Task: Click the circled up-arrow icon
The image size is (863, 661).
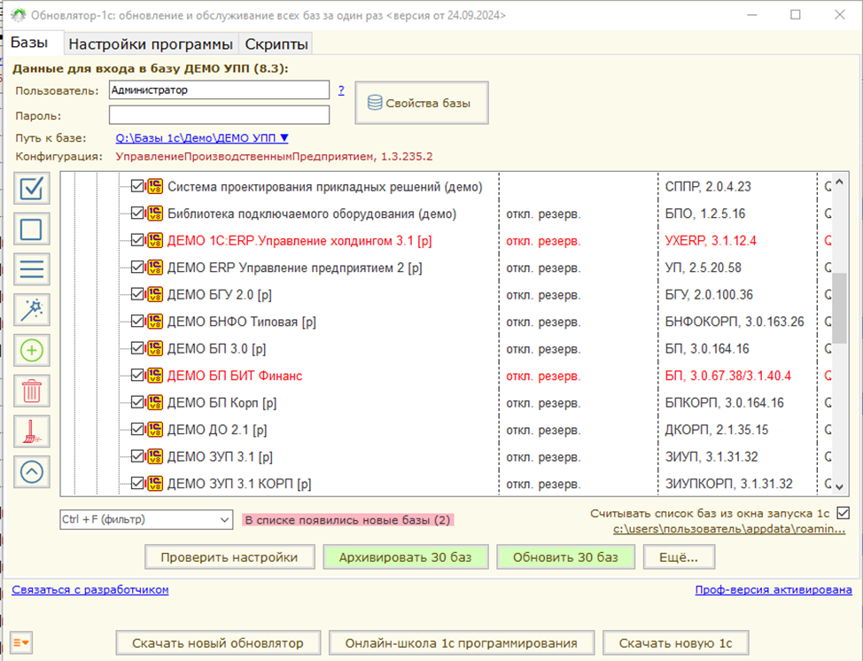Action: [x=31, y=472]
